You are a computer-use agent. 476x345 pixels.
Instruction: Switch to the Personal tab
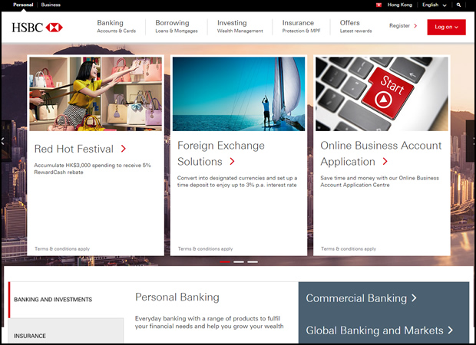click(23, 5)
